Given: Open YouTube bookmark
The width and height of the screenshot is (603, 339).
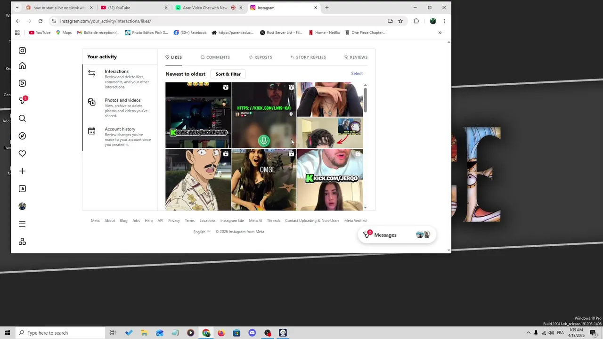Looking at the screenshot, I should (x=40, y=32).
